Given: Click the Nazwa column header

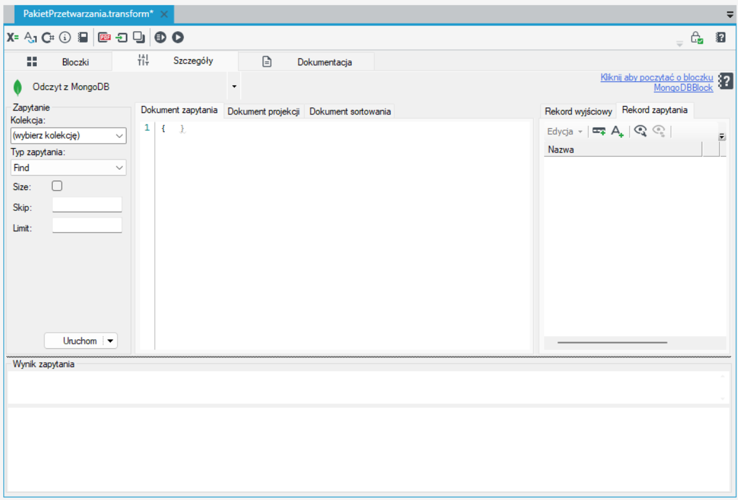Looking at the screenshot, I should coord(623,149).
